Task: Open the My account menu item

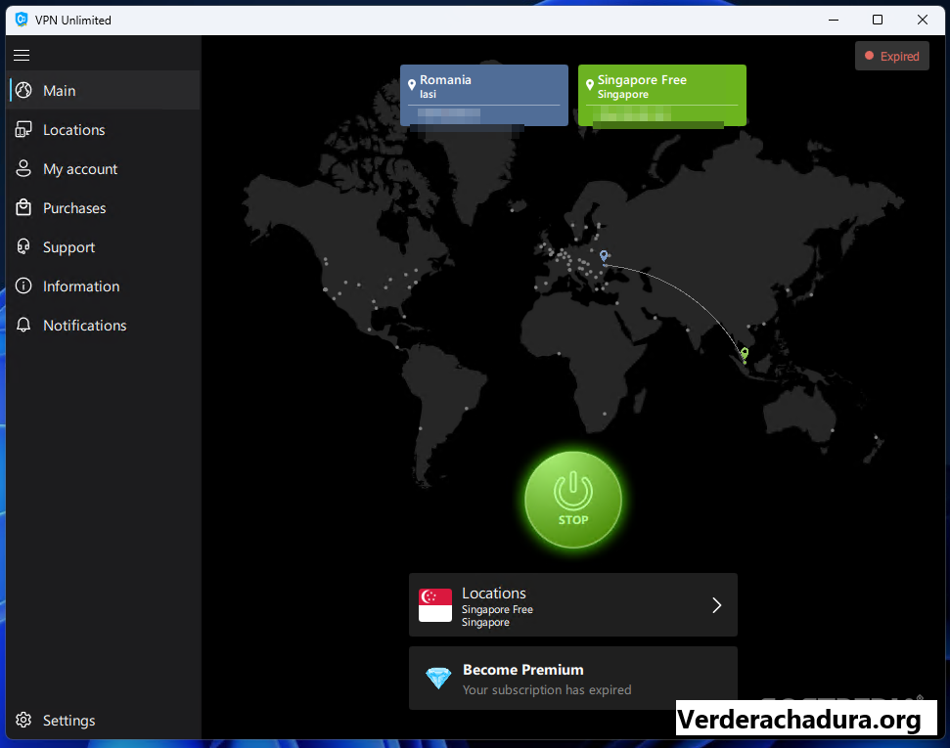Action: click(x=104, y=168)
